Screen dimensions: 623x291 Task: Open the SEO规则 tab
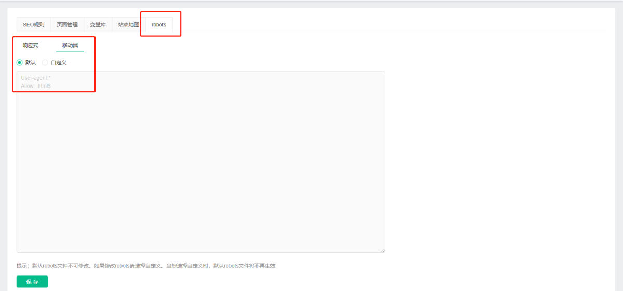33,25
